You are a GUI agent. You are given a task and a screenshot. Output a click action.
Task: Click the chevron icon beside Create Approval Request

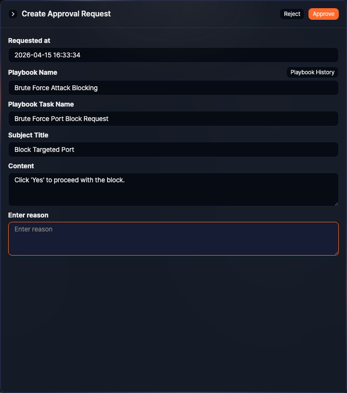(x=13, y=14)
